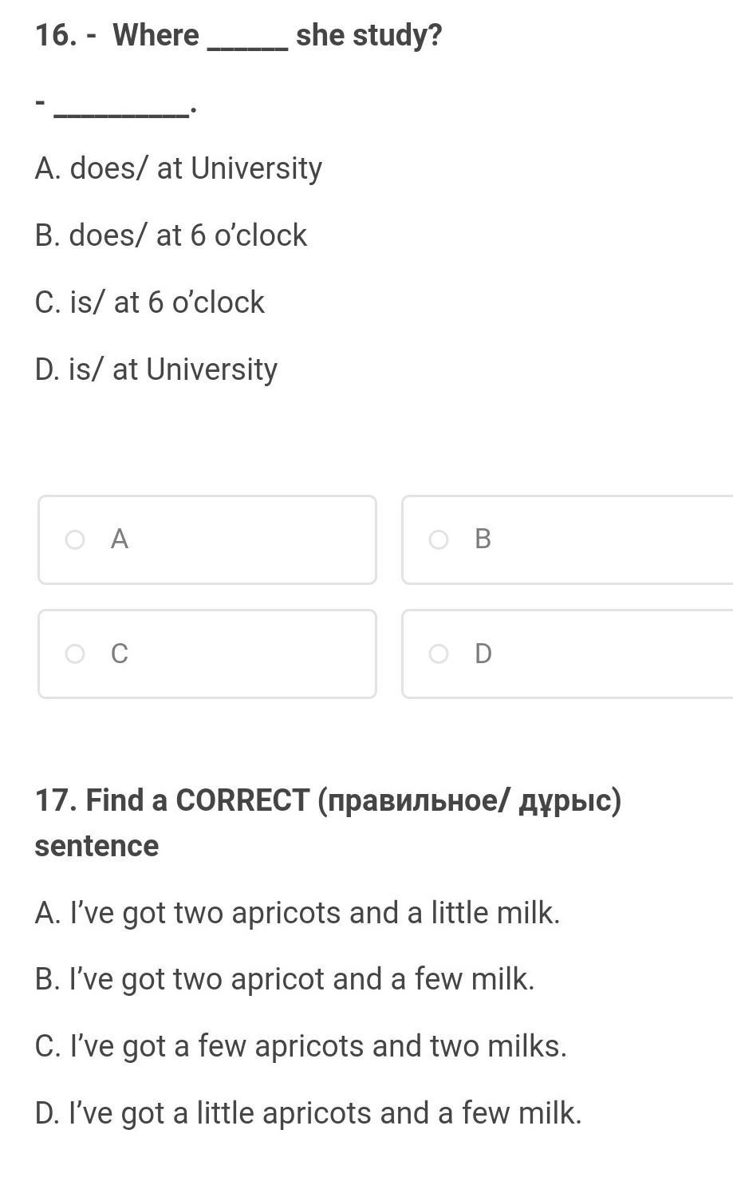Select radio button for answer B
Viewport: 733px width, 1193px height.
tap(439, 540)
